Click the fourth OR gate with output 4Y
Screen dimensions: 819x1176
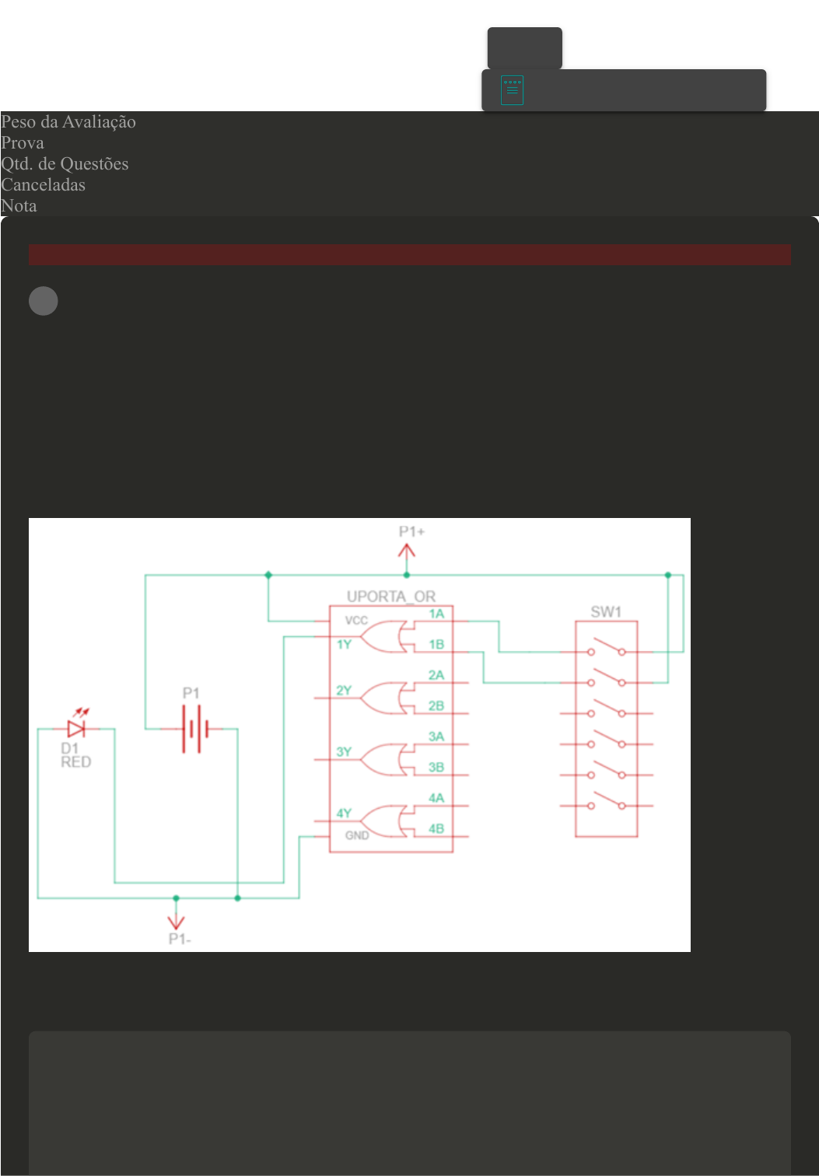coord(381,821)
